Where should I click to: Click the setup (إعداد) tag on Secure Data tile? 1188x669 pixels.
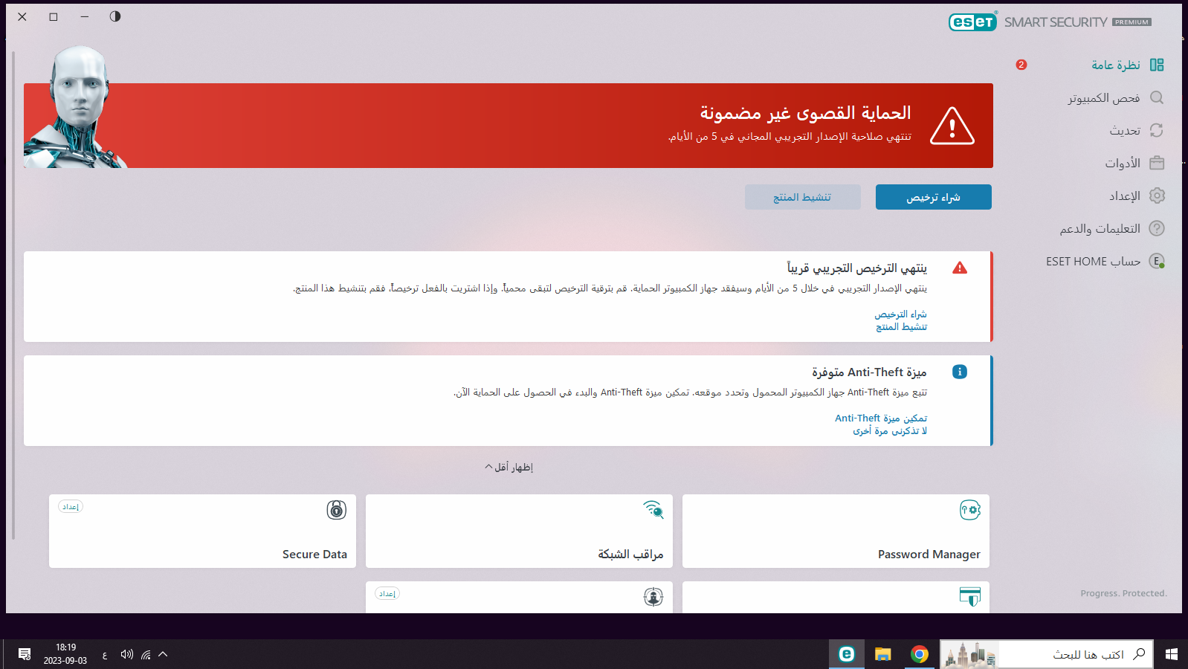(x=71, y=507)
